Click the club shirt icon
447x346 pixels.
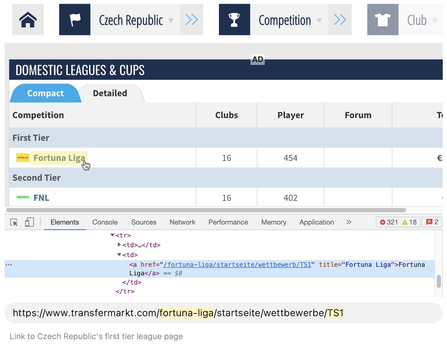click(x=383, y=19)
